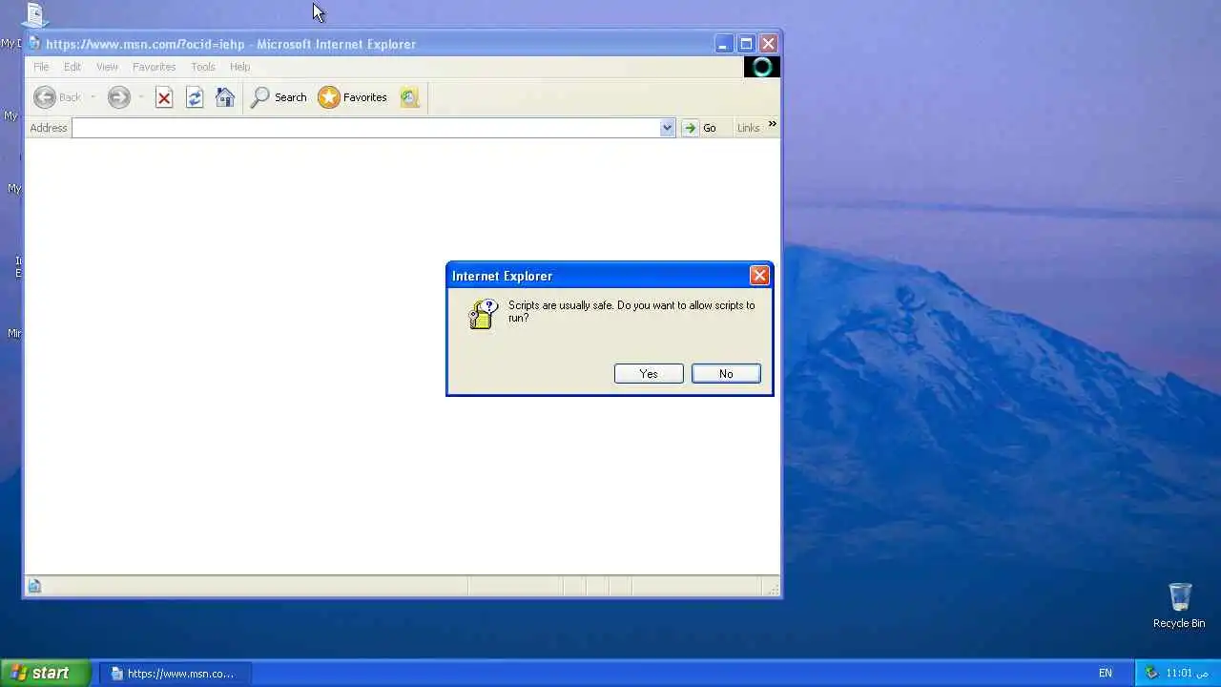Viewport: 1221px width, 687px height.
Task: Open the View menu
Action: click(107, 67)
